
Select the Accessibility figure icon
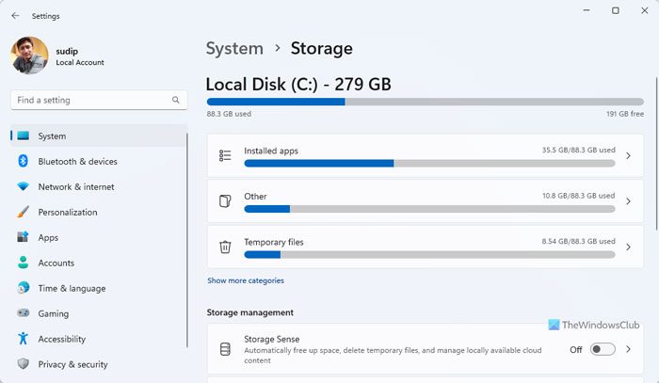(x=24, y=338)
